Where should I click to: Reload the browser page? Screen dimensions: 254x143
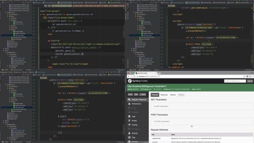[134, 76]
